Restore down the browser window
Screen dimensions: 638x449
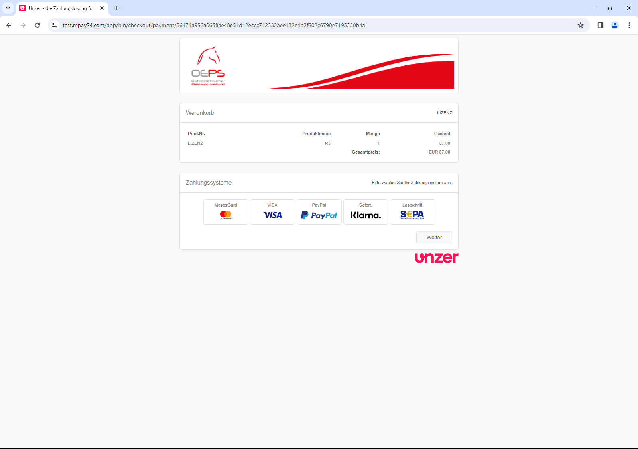point(610,8)
